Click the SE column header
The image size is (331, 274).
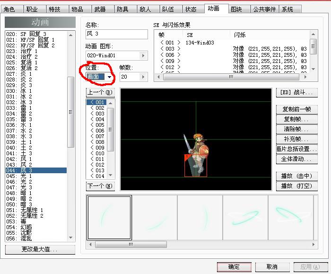click(206, 35)
